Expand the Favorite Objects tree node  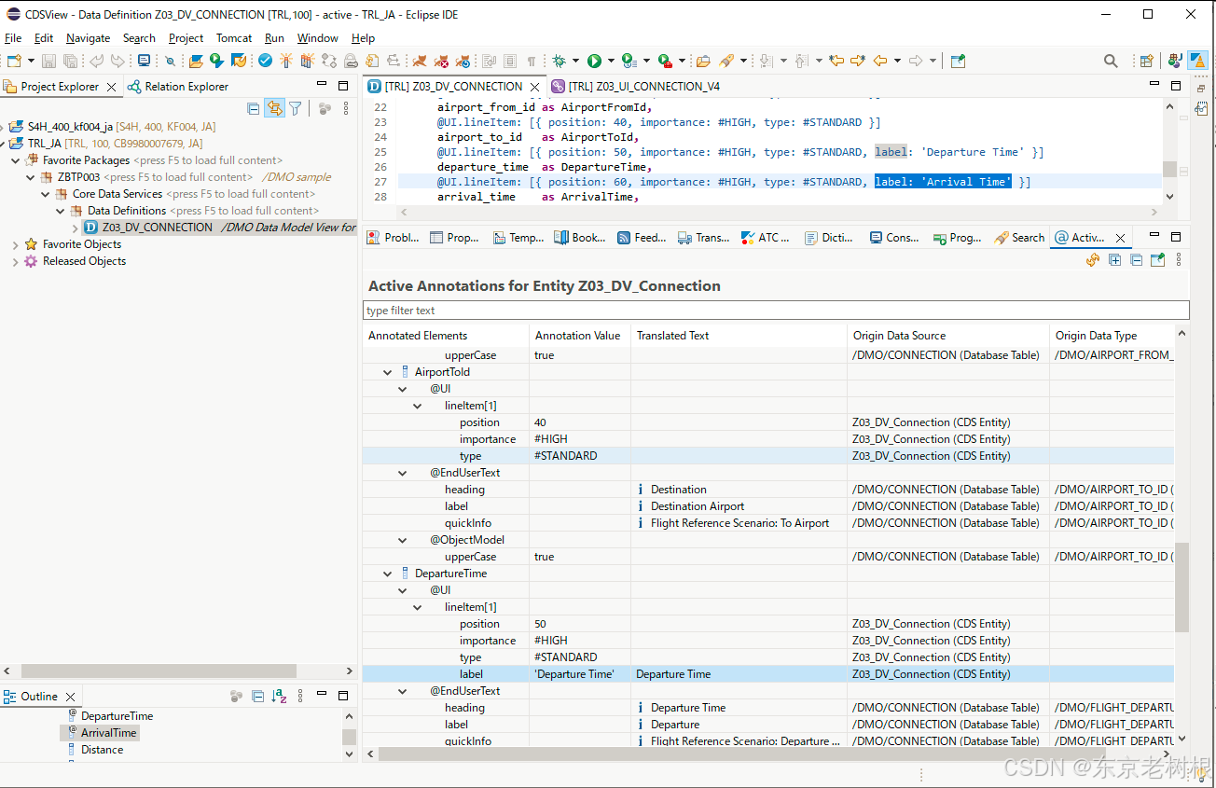tap(17, 243)
